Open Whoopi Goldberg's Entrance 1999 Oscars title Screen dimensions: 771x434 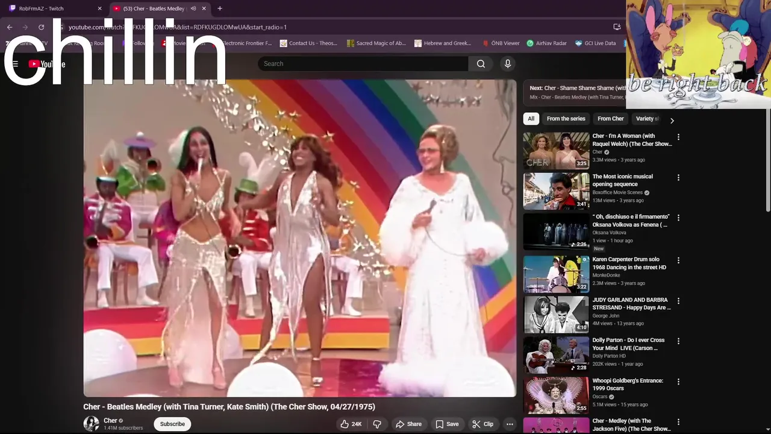[x=628, y=385]
